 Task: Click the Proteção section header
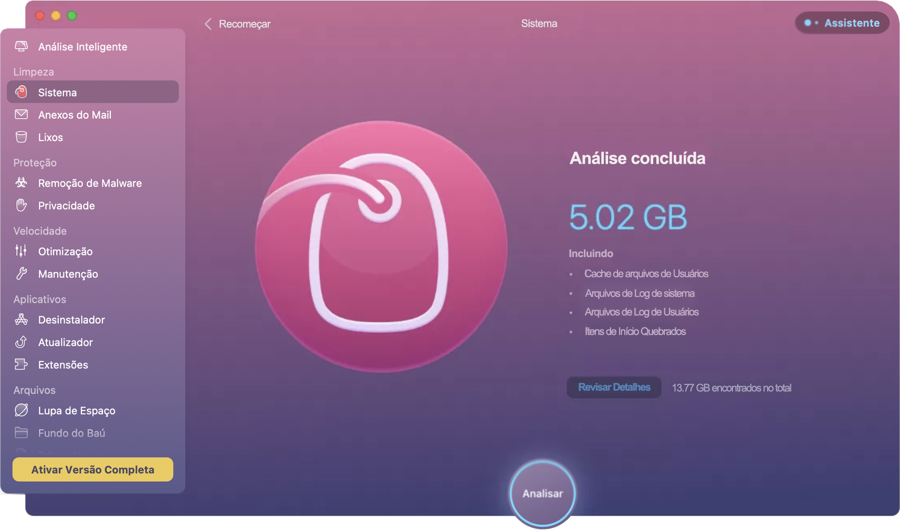(35, 162)
